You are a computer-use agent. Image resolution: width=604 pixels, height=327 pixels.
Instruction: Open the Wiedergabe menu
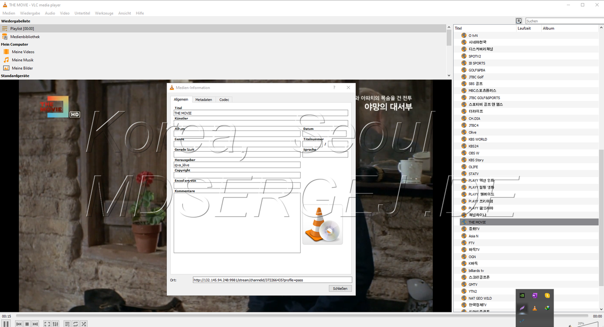tap(30, 13)
